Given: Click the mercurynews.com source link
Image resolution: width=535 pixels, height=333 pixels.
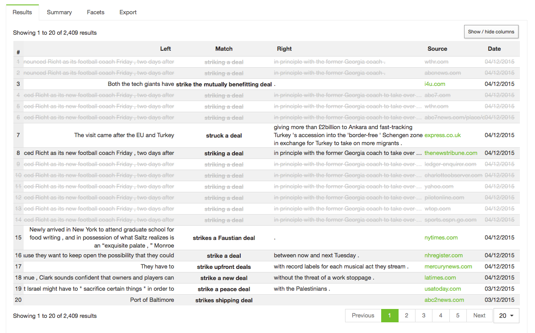Looking at the screenshot, I should (448, 267).
